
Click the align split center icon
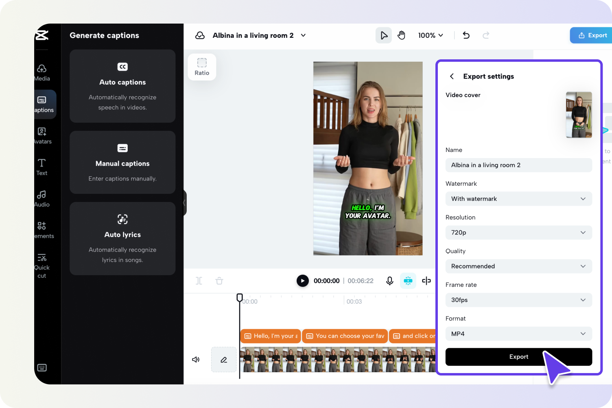point(426,281)
